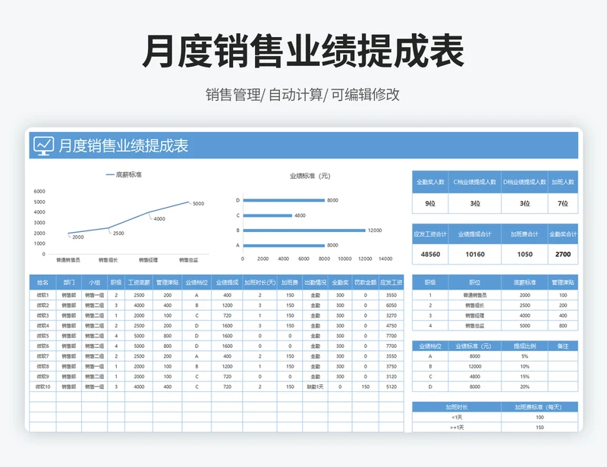Screen dimensions: 607x467
Task: Click the 5% commission rate cell
Action: click(x=524, y=356)
